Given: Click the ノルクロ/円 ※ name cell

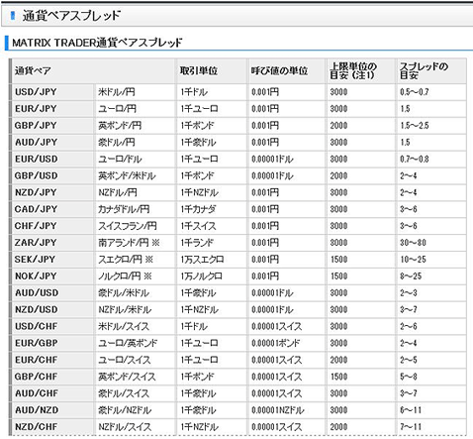Looking at the screenshot, I should pos(136,276).
